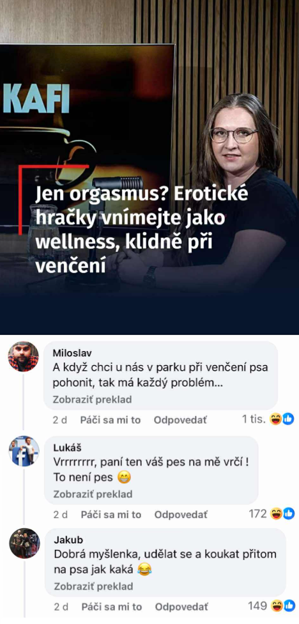The height and width of the screenshot is (624, 299).
Task: Like Jakub's comment with Páči sa mi to
Action: 112,607
